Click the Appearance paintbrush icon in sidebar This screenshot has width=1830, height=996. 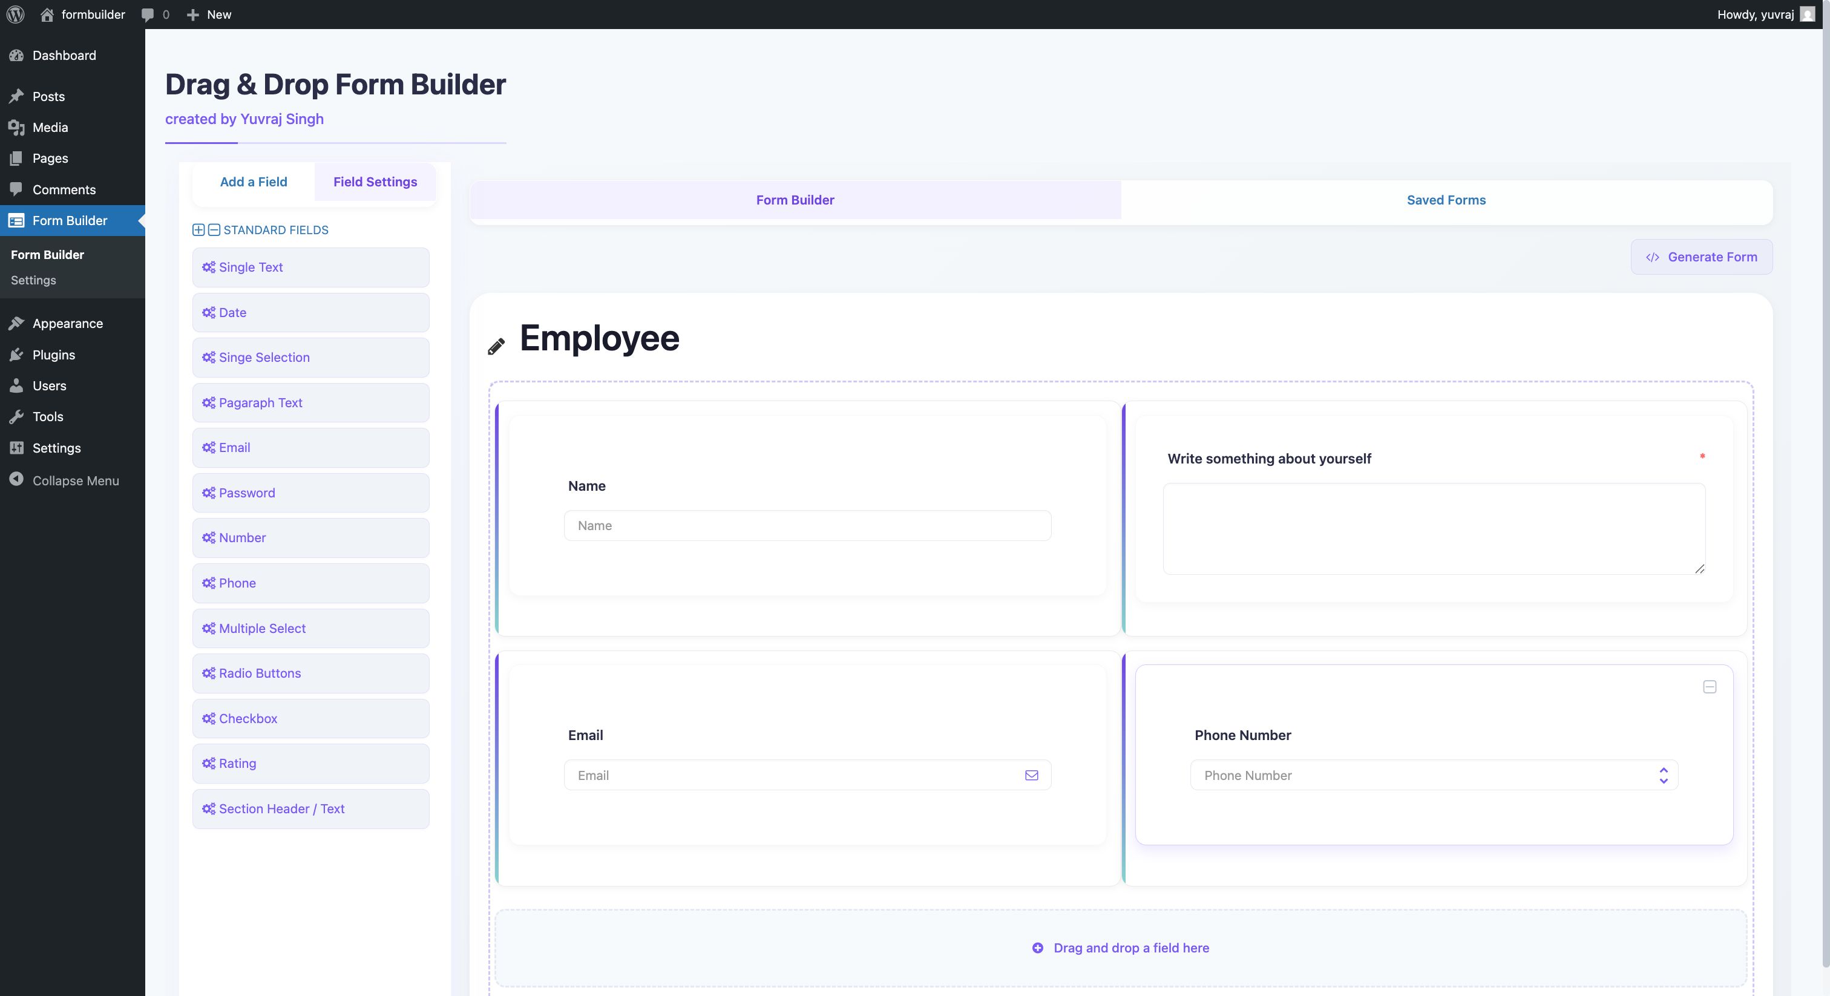tap(16, 323)
